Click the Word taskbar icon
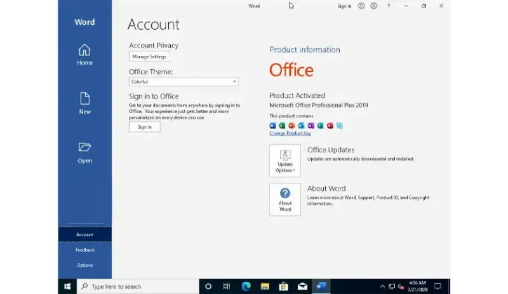This screenshot has width=508, height=294. tap(321, 286)
